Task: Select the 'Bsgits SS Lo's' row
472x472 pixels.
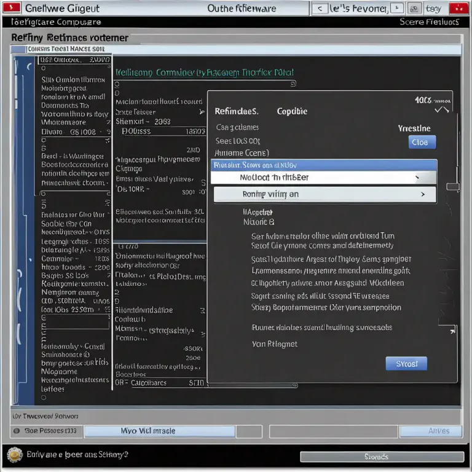Action: (x=75, y=275)
